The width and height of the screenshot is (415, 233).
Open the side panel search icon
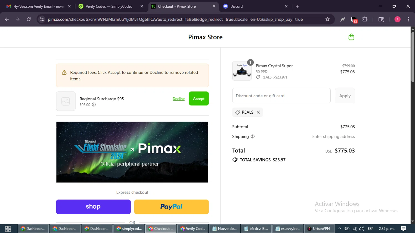point(381,19)
